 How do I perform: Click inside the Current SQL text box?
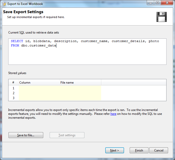click(x=87, y=54)
